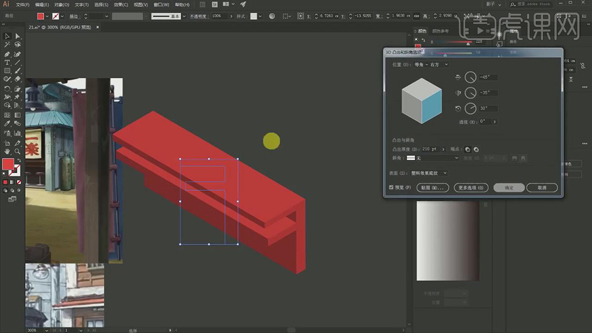The height and width of the screenshot is (333, 592).
Task: Open the 斜角 bevel type dropdown
Action: click(x=432, y=158)
